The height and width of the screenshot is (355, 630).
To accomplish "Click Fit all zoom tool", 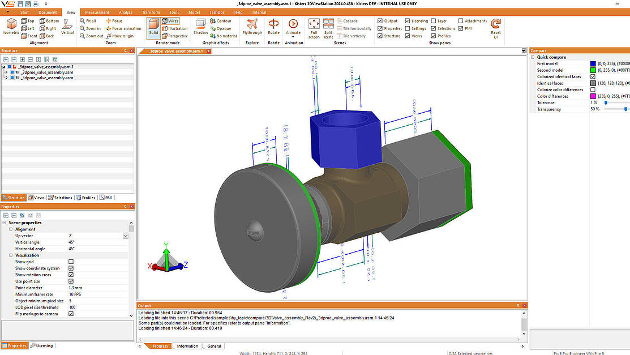I will (x=88, y=21).
